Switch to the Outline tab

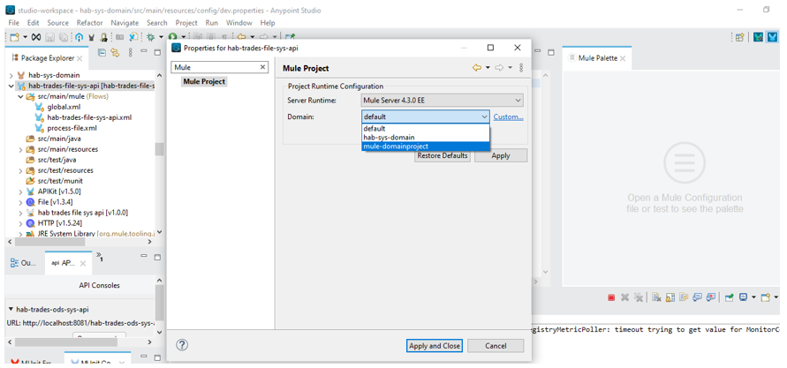[23, 263]
